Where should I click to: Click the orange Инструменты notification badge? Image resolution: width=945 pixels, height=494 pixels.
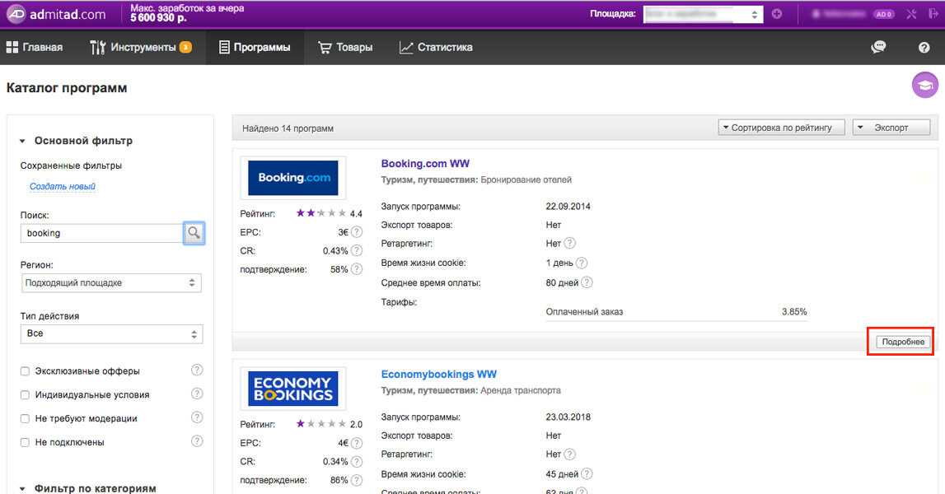coord(185,47)
